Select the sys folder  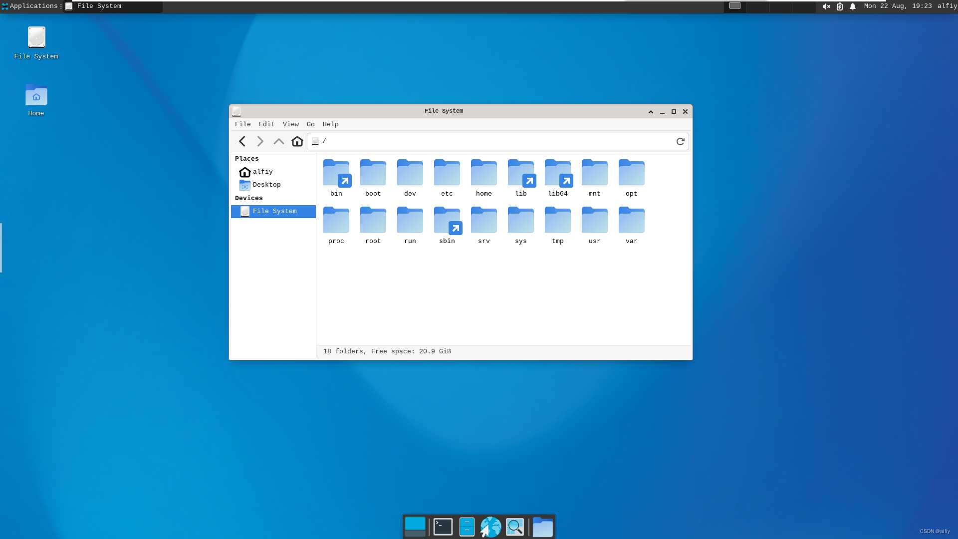521,225
